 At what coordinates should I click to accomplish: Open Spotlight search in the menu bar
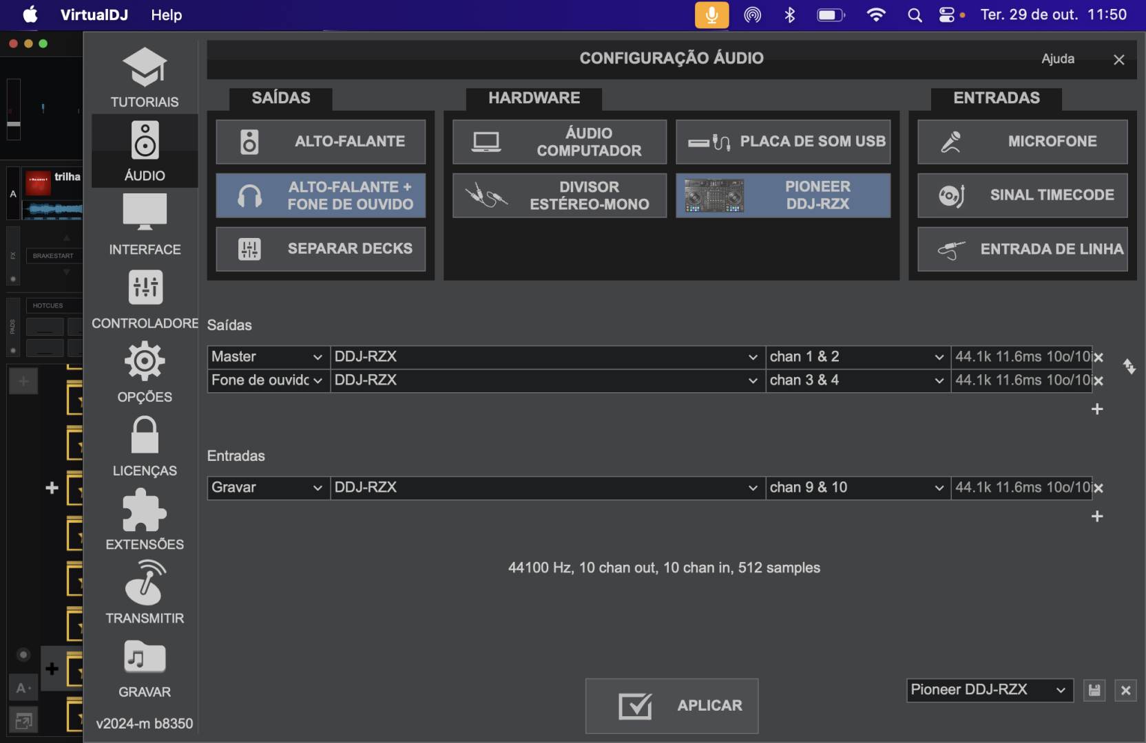(x=915, y=15)
